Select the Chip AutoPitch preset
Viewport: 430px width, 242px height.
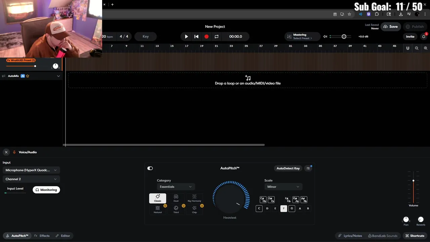tap(194, 209)
